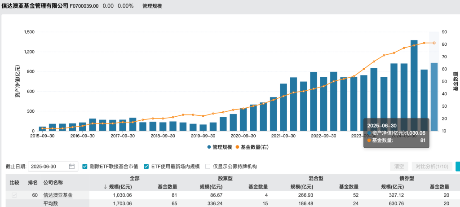Screen dimensions: 460x207
Task: Click the 2025-06-30 date input field
Action: point(49,167)
